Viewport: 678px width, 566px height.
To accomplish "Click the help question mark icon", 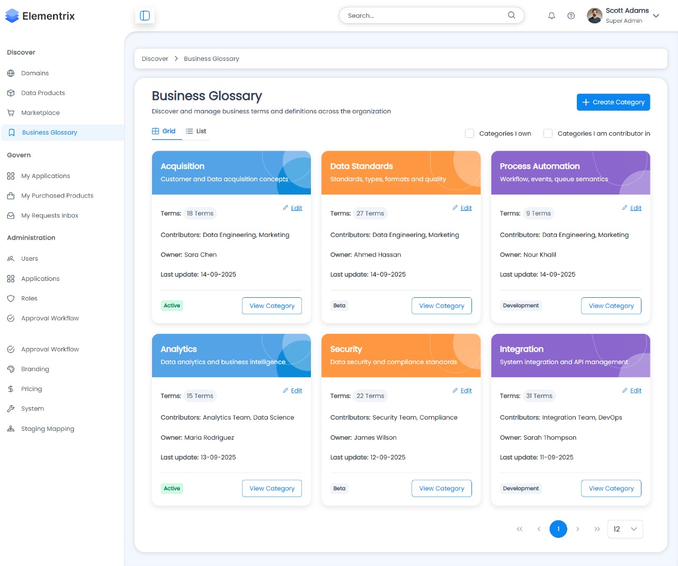I will pyautogui.click(x=571, y=16).
